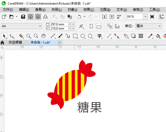Viewport: 166px width, 132px height.
Task: Select the Drop Shadow tool
Action: 133,36
